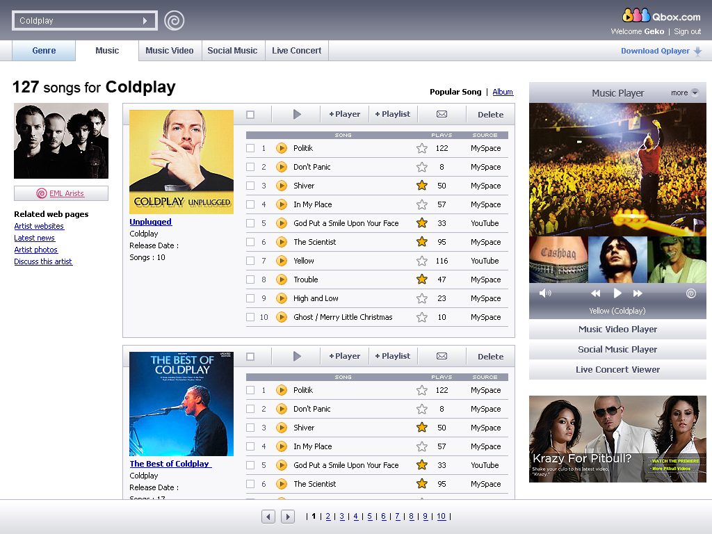
Task: Play all songs in Unplugged toolbar
Action: pos(297,114)
